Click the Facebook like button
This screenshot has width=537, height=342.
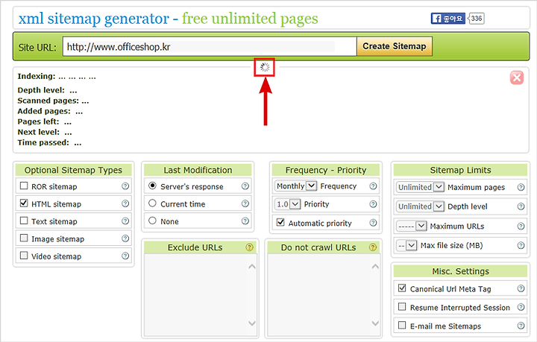[x=448, y=18]
